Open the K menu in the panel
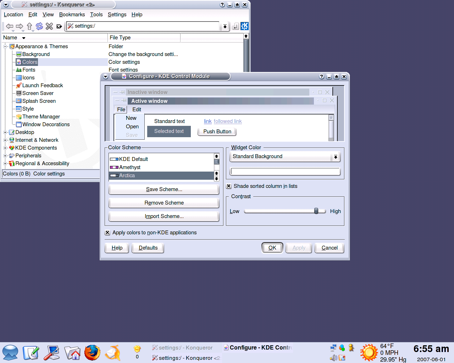 10,353
